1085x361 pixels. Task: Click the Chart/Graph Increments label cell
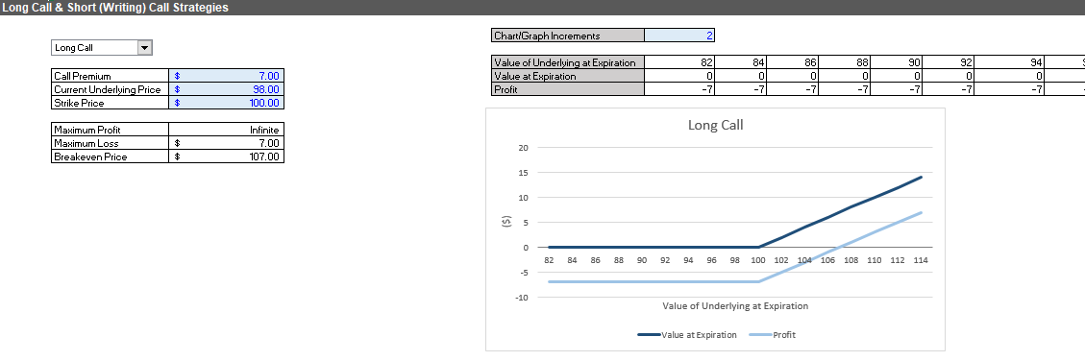pos(567,36)
